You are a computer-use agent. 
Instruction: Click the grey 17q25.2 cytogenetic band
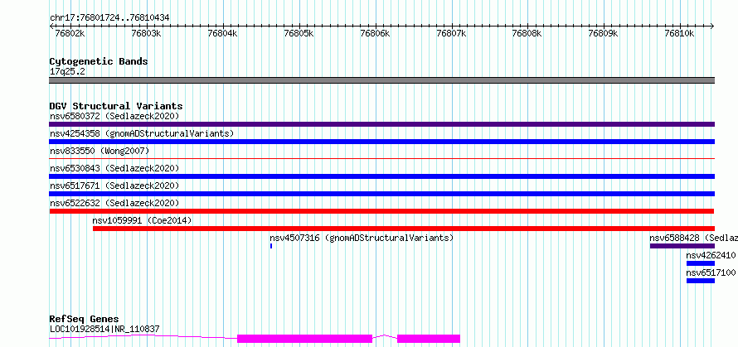(381, 80)
